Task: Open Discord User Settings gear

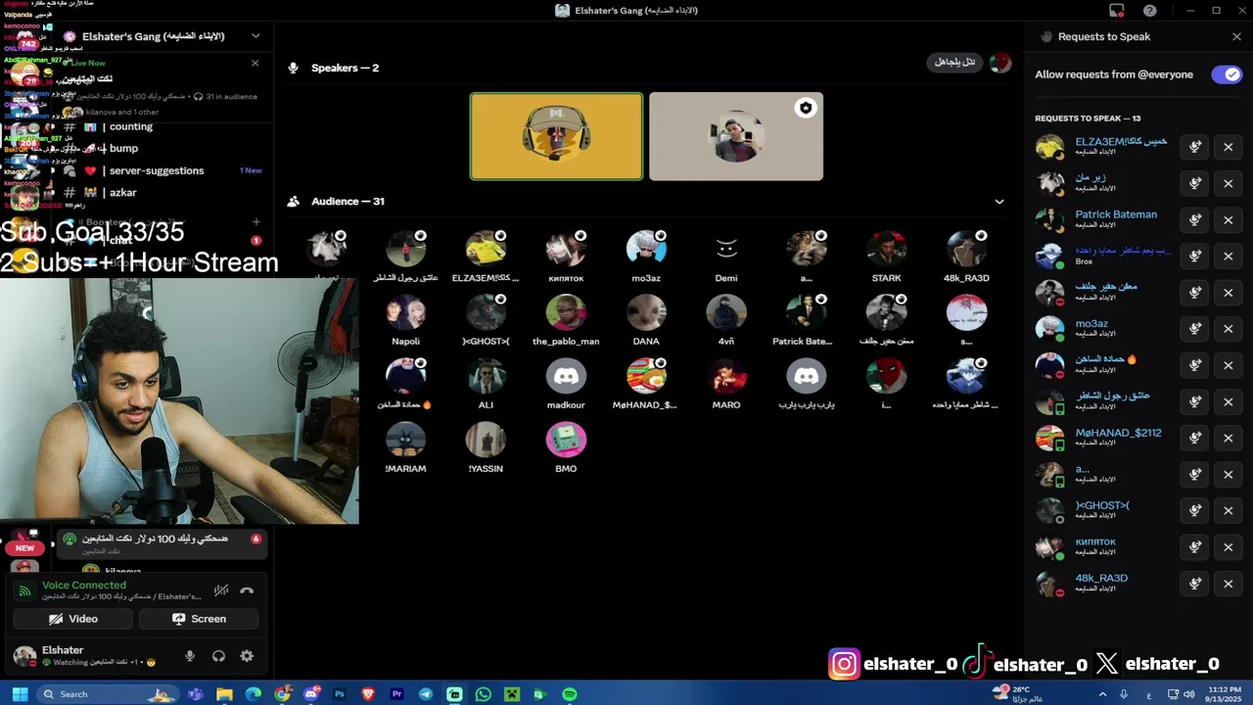Action: [x=247, y=656]
